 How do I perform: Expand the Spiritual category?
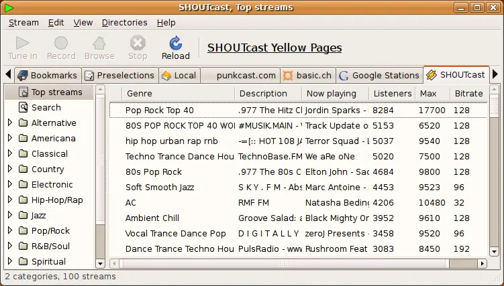(x=10, y=261)
